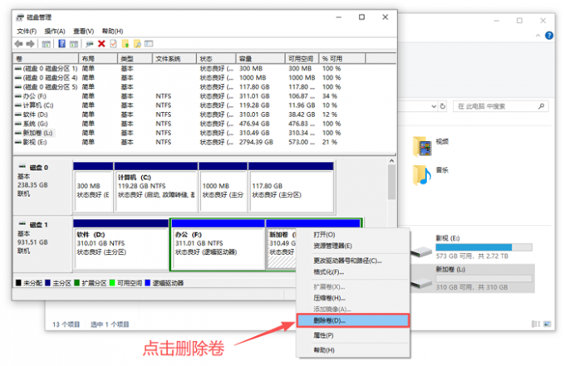
Task: Select the 计算机 (C:) volume row in list
Action: pyautogui.click(x=204, y=105)
